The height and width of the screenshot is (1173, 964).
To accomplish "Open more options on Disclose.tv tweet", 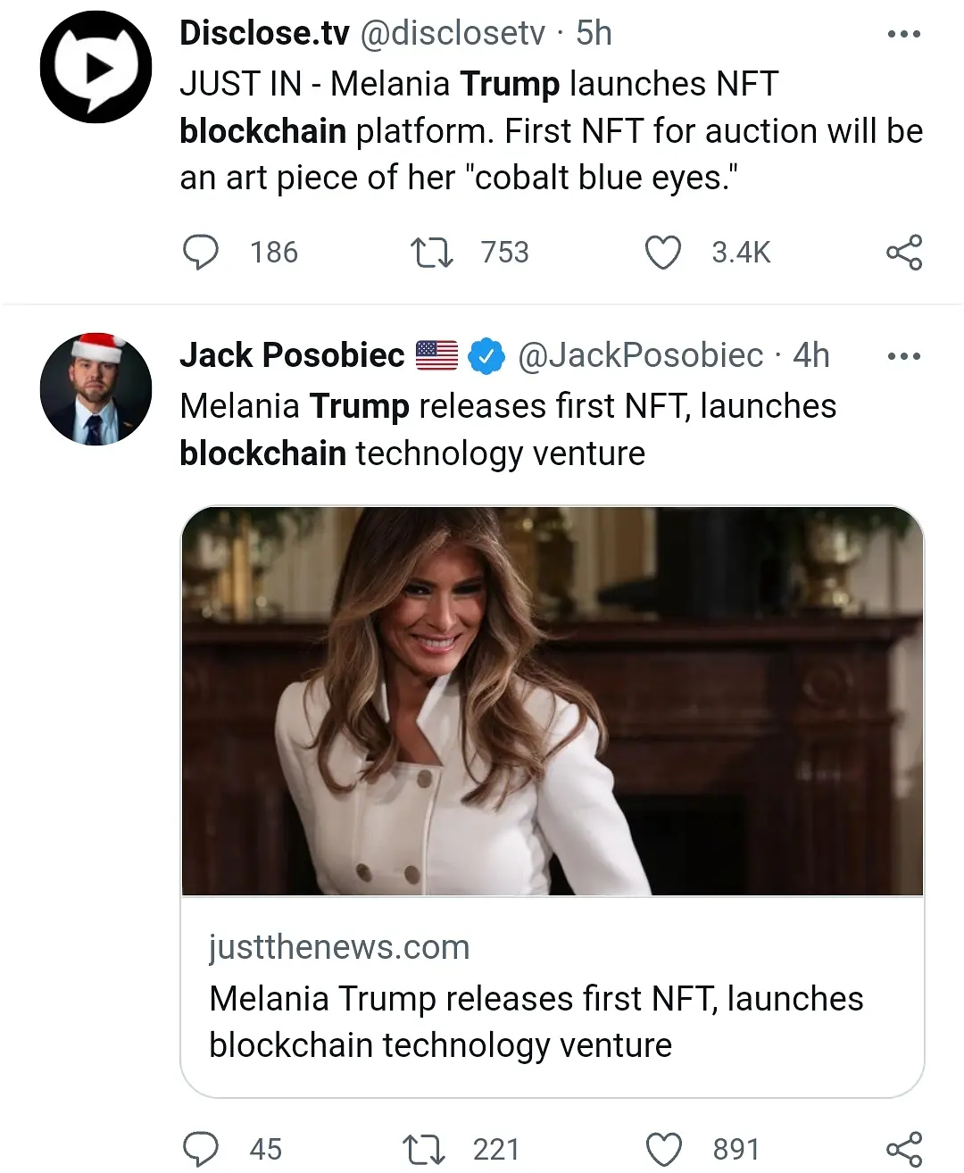I will (903, 34).
